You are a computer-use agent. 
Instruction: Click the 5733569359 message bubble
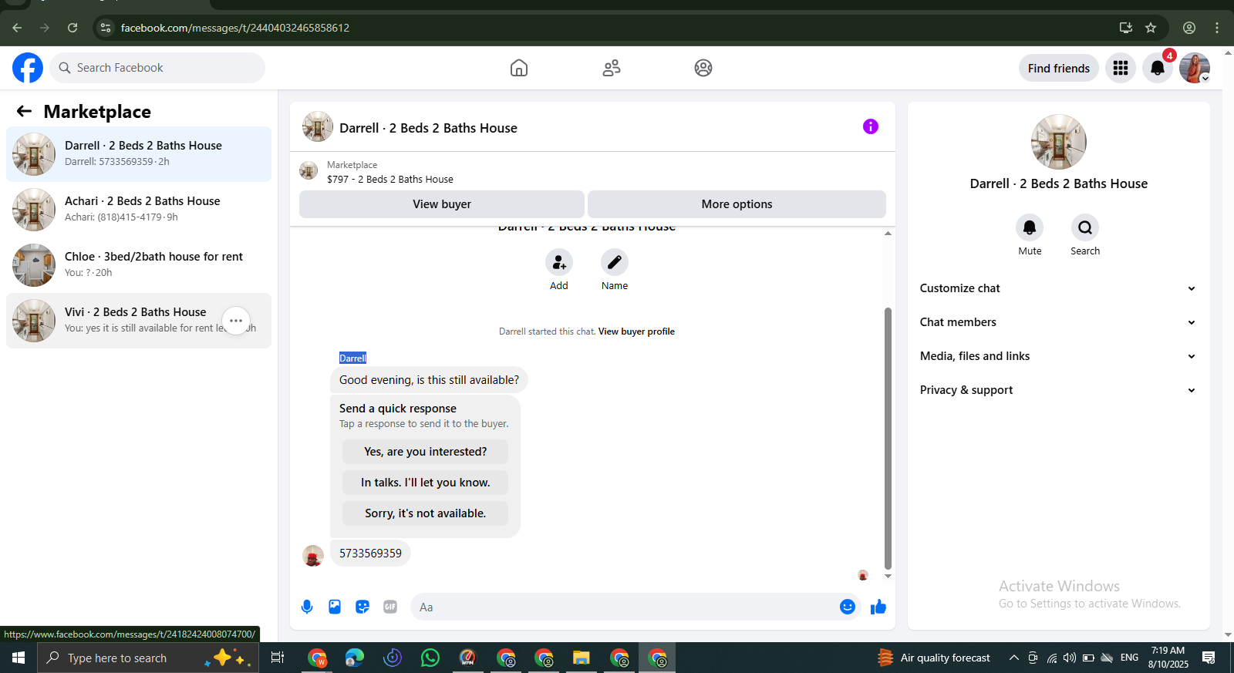tap(370, 554)
